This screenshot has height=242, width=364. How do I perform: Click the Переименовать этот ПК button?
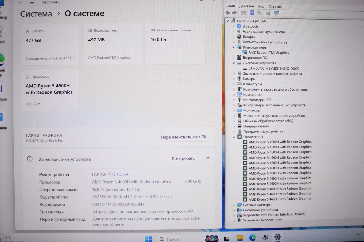point(184,137)
